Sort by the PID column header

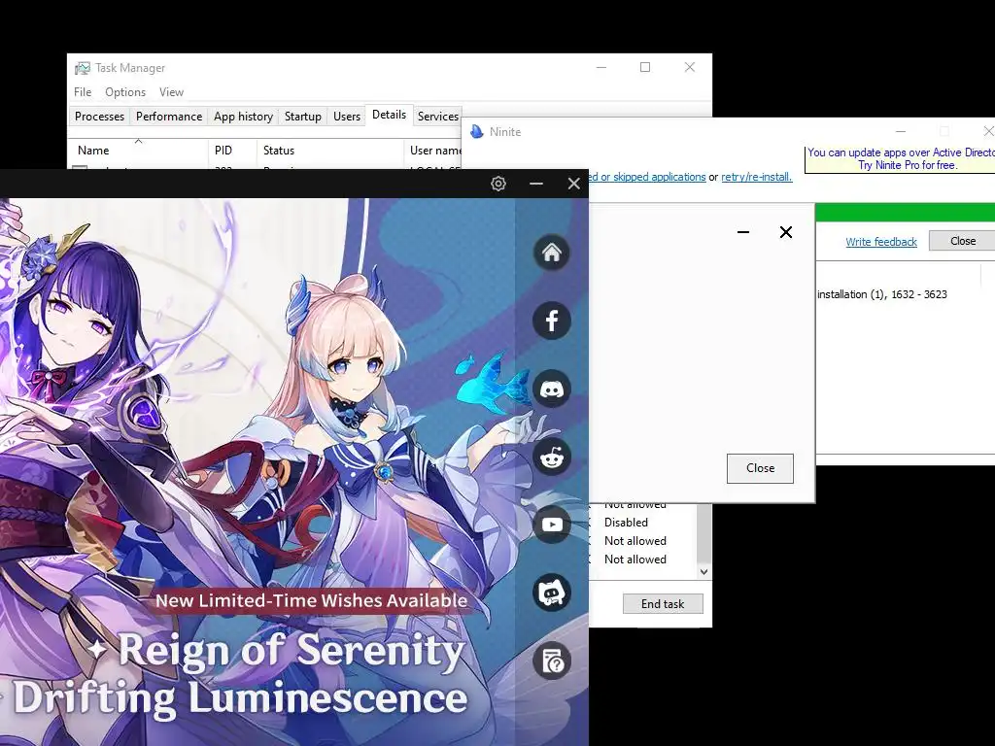tap(232, 151)
